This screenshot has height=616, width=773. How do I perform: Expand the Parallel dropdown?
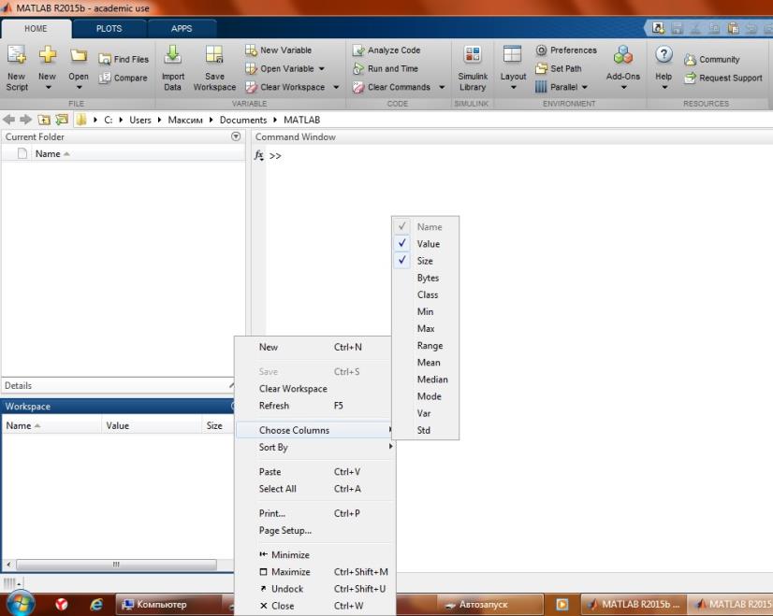pos(584,87)
